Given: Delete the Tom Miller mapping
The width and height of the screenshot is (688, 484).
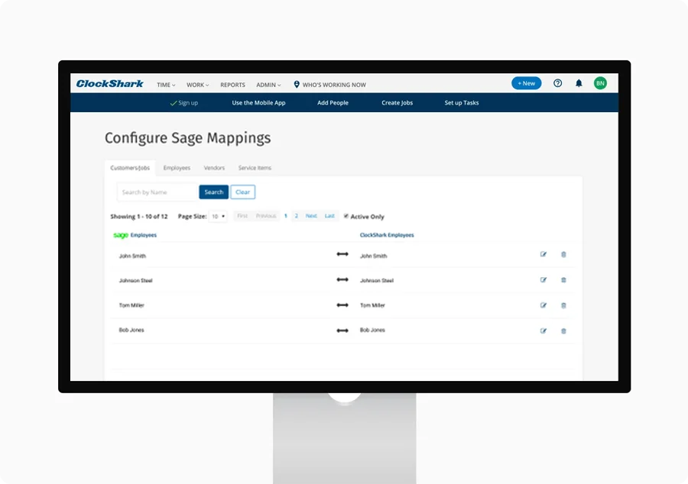Looking at the screenshot, I should pos(563,305).
